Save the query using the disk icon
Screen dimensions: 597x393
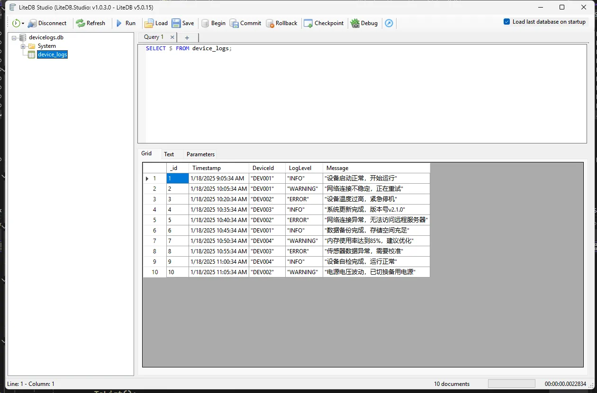(176, 23)
